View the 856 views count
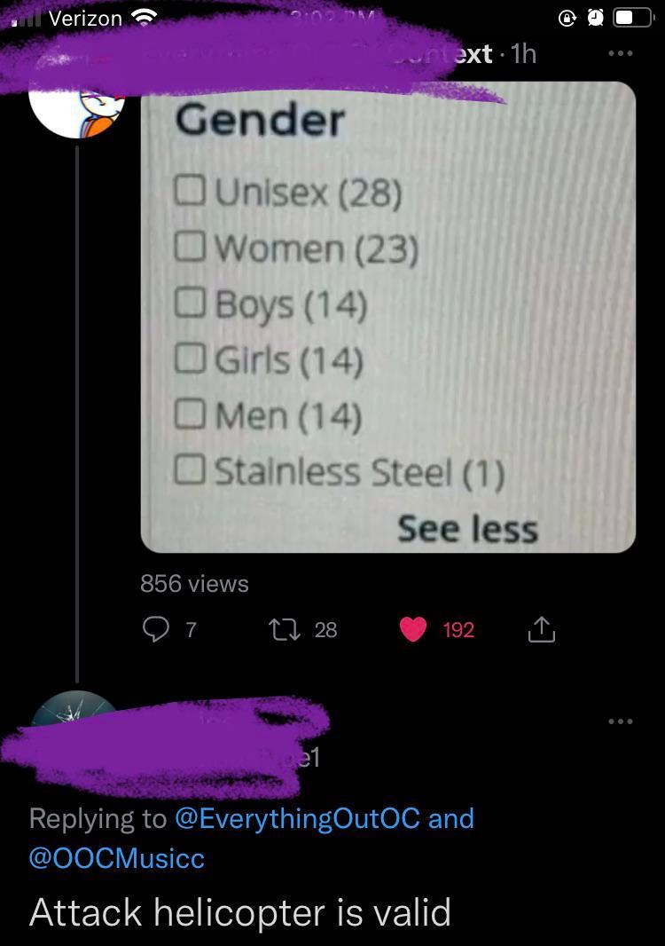Image resolution: width=665 pixels, height=946 pixels. 194,583
